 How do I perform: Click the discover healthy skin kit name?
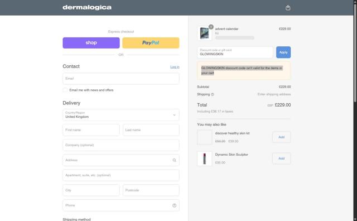coord(232,133)
